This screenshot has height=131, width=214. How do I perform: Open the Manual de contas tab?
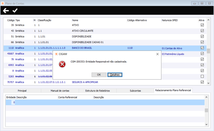pyautogui.click(x=60, y=91)
